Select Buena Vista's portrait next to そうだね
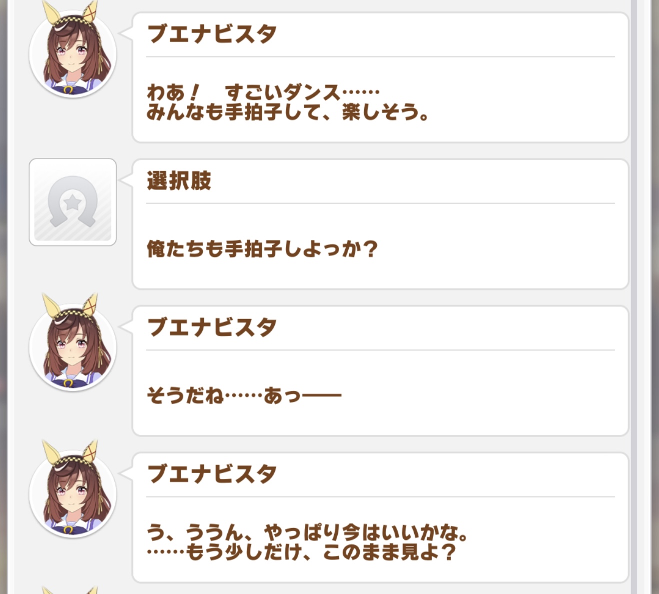Screen dimensions: 659x594 (x=73, y=346)
